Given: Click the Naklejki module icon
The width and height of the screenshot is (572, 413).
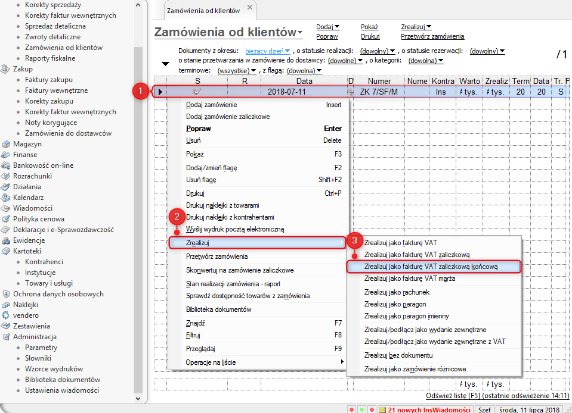Looking at the screenshot, I should click(x=5, y=305).
